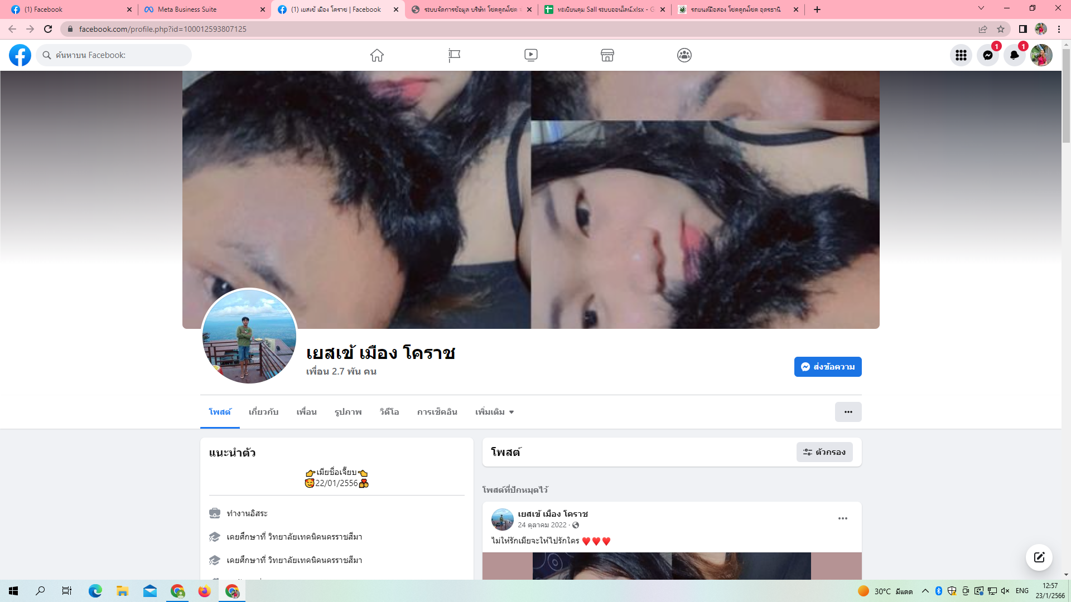The width and height of the screenshot is (1071, 602).
Task: Open Facebook Watch video icon
Action: (530, 55)
